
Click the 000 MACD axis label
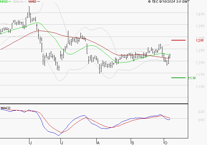[x=201, y=120]
